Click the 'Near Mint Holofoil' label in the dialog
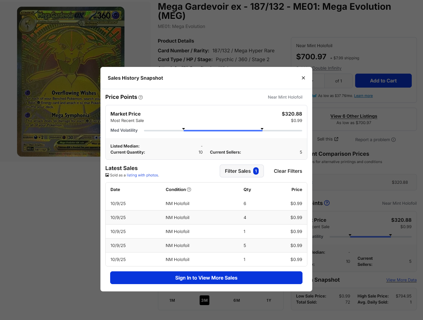 [285, 97]
